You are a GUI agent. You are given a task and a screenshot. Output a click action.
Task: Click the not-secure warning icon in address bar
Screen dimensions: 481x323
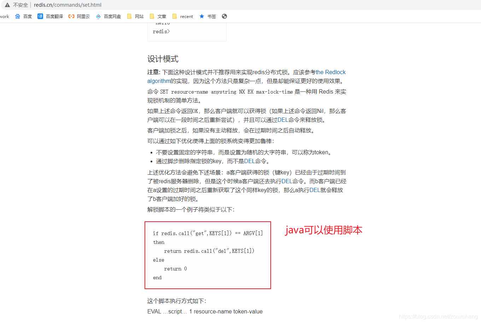7,5
